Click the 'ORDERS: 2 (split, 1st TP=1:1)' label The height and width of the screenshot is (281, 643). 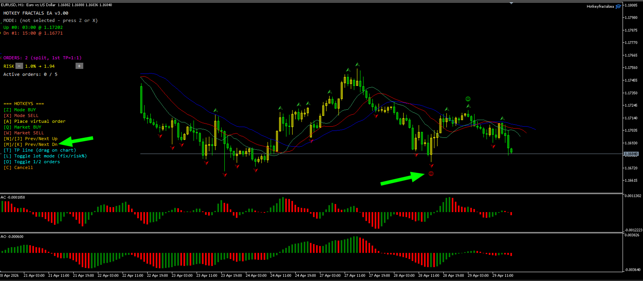click(42, 58)
